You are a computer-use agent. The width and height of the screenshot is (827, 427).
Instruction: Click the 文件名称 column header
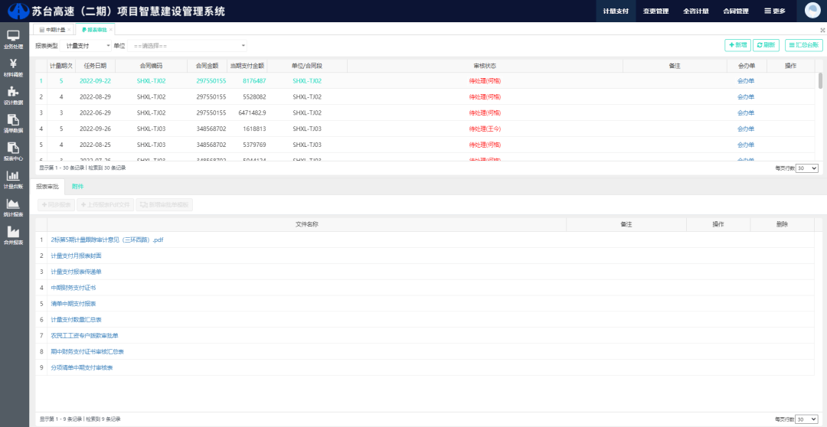coord(306,224)
